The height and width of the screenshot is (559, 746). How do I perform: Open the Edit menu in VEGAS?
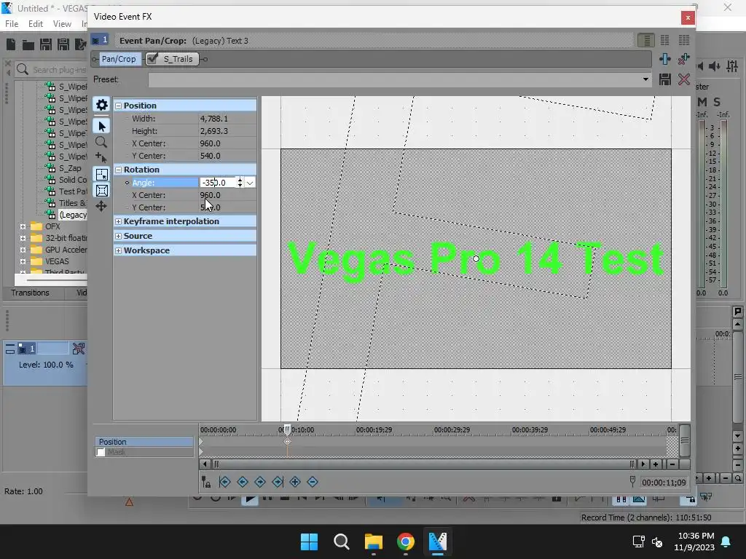(x=35, y=24)
